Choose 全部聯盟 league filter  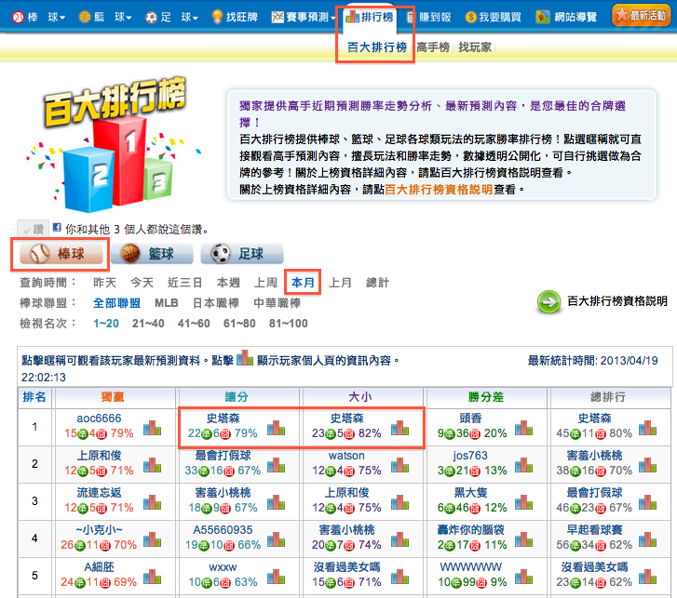[116, 303]
